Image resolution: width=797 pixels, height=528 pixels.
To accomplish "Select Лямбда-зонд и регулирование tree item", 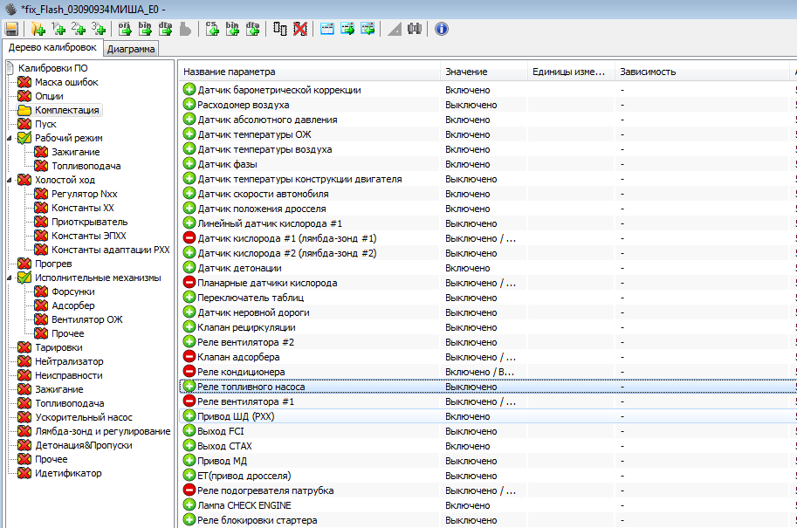I will 102,431.
